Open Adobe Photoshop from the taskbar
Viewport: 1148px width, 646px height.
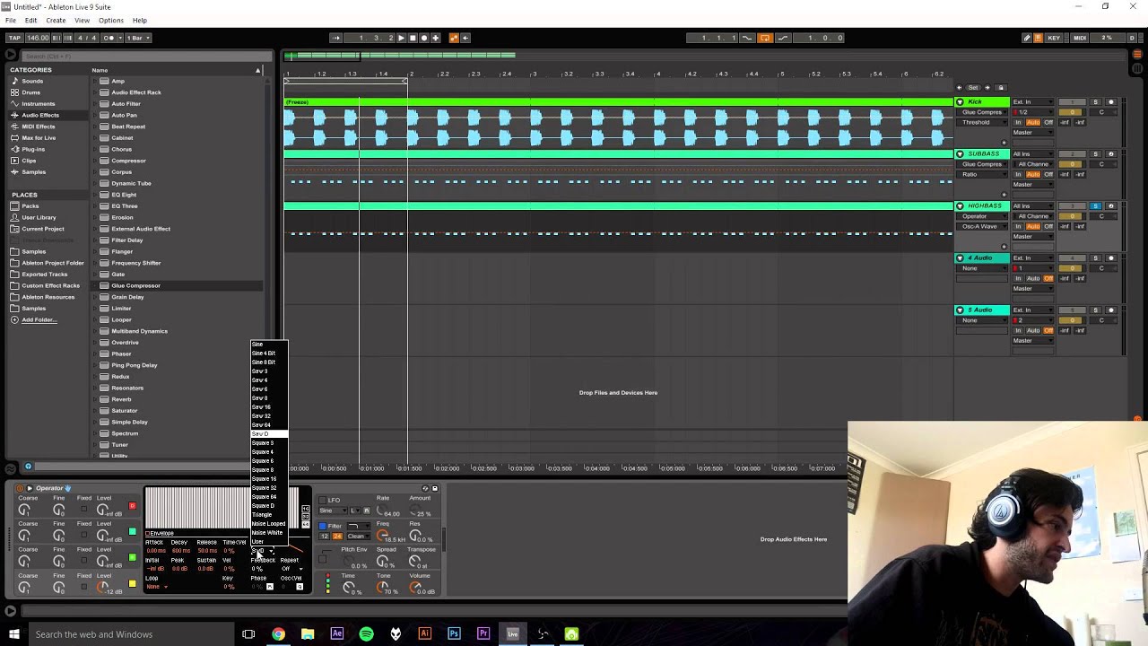click(x=454, y=634)
